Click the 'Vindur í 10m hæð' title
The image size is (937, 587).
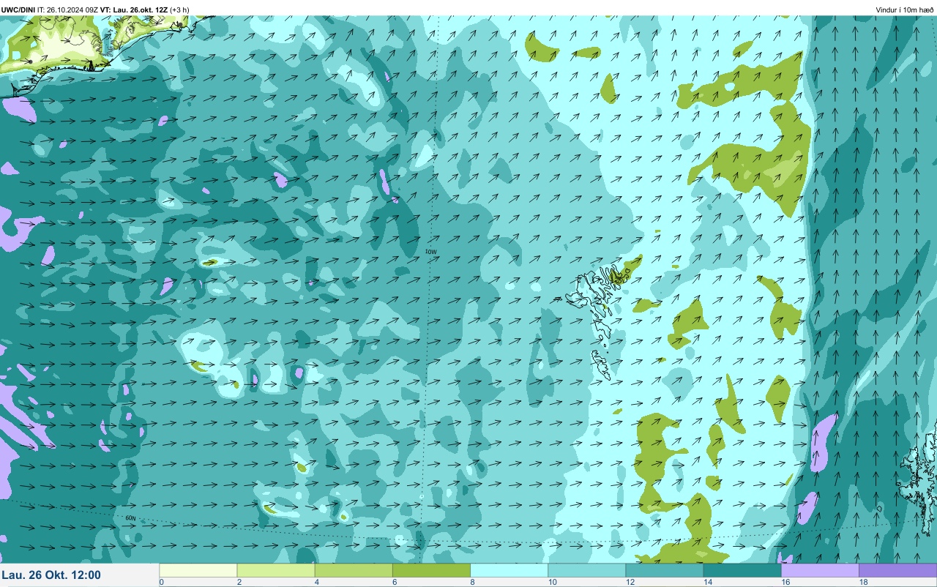pyautogui.click(x=905, y=10)
